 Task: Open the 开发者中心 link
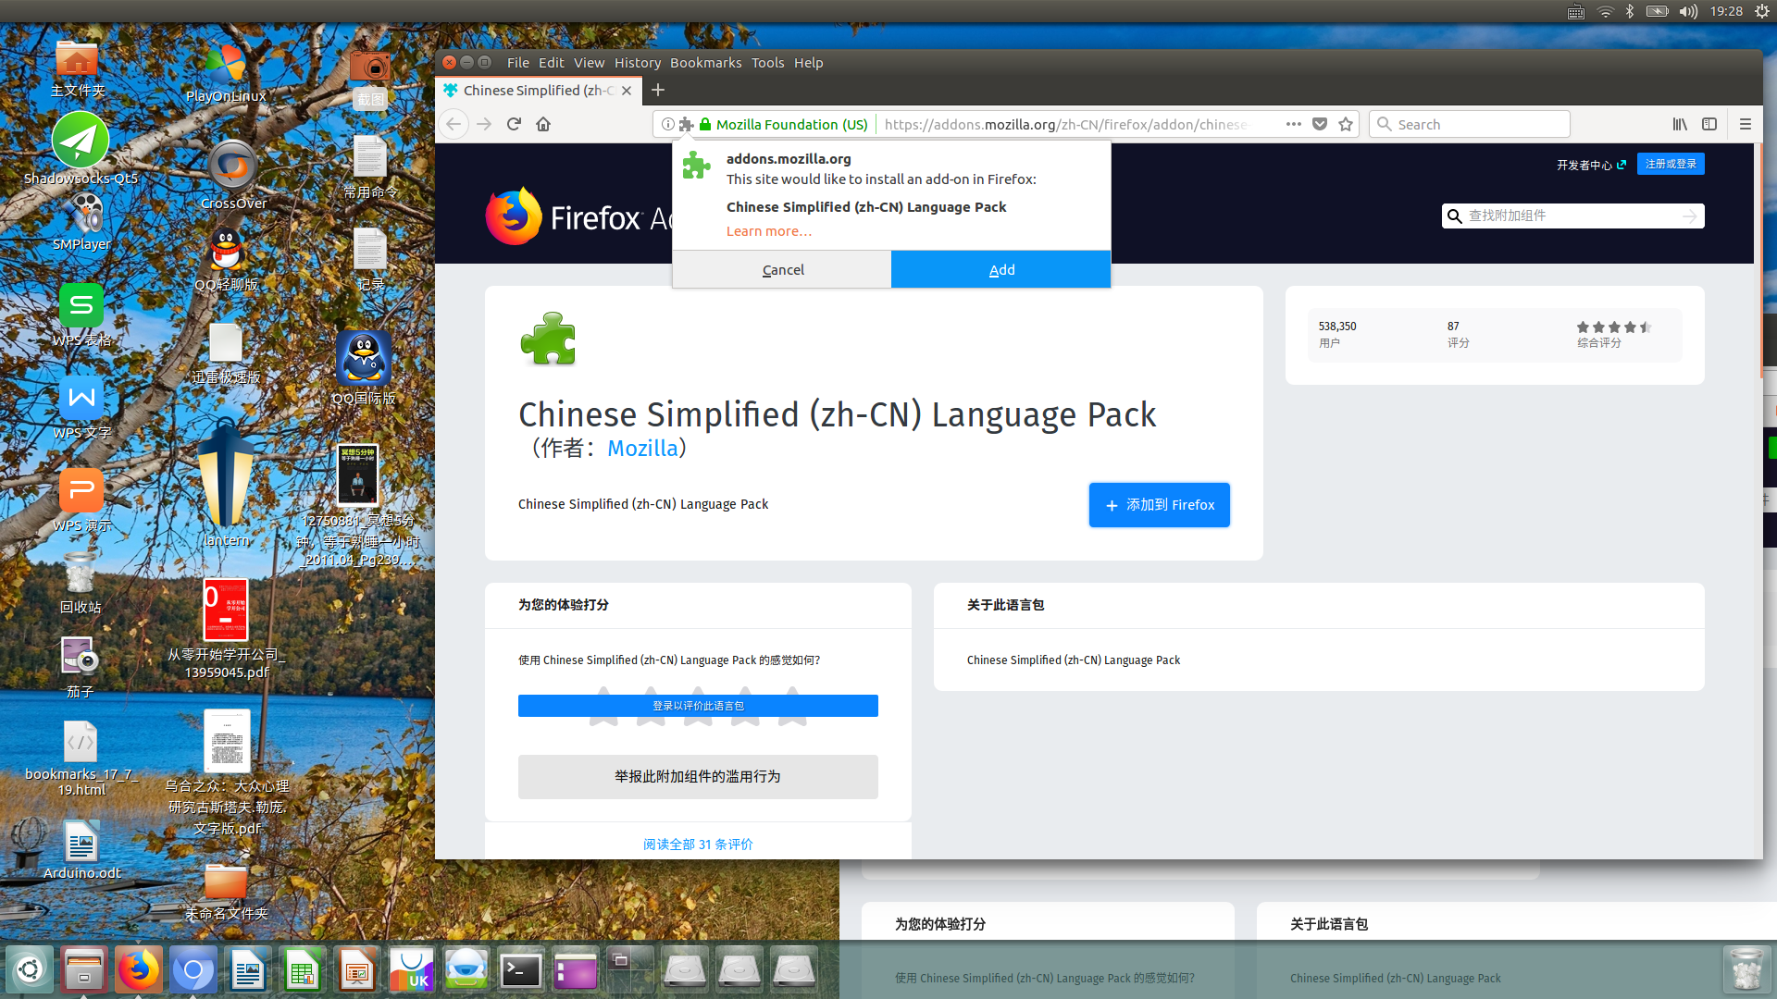pyautogui.click(x=1591, y=165)
